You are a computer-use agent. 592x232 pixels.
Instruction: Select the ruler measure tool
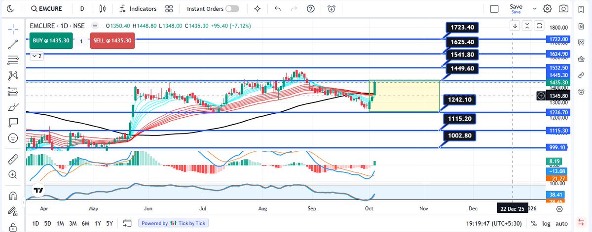point(13,159)
